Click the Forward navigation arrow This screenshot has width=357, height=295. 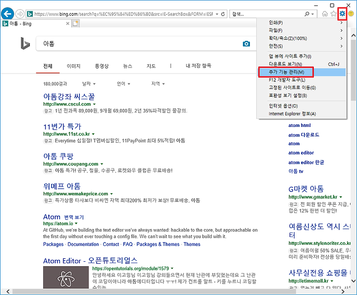[x=20, y=14]
